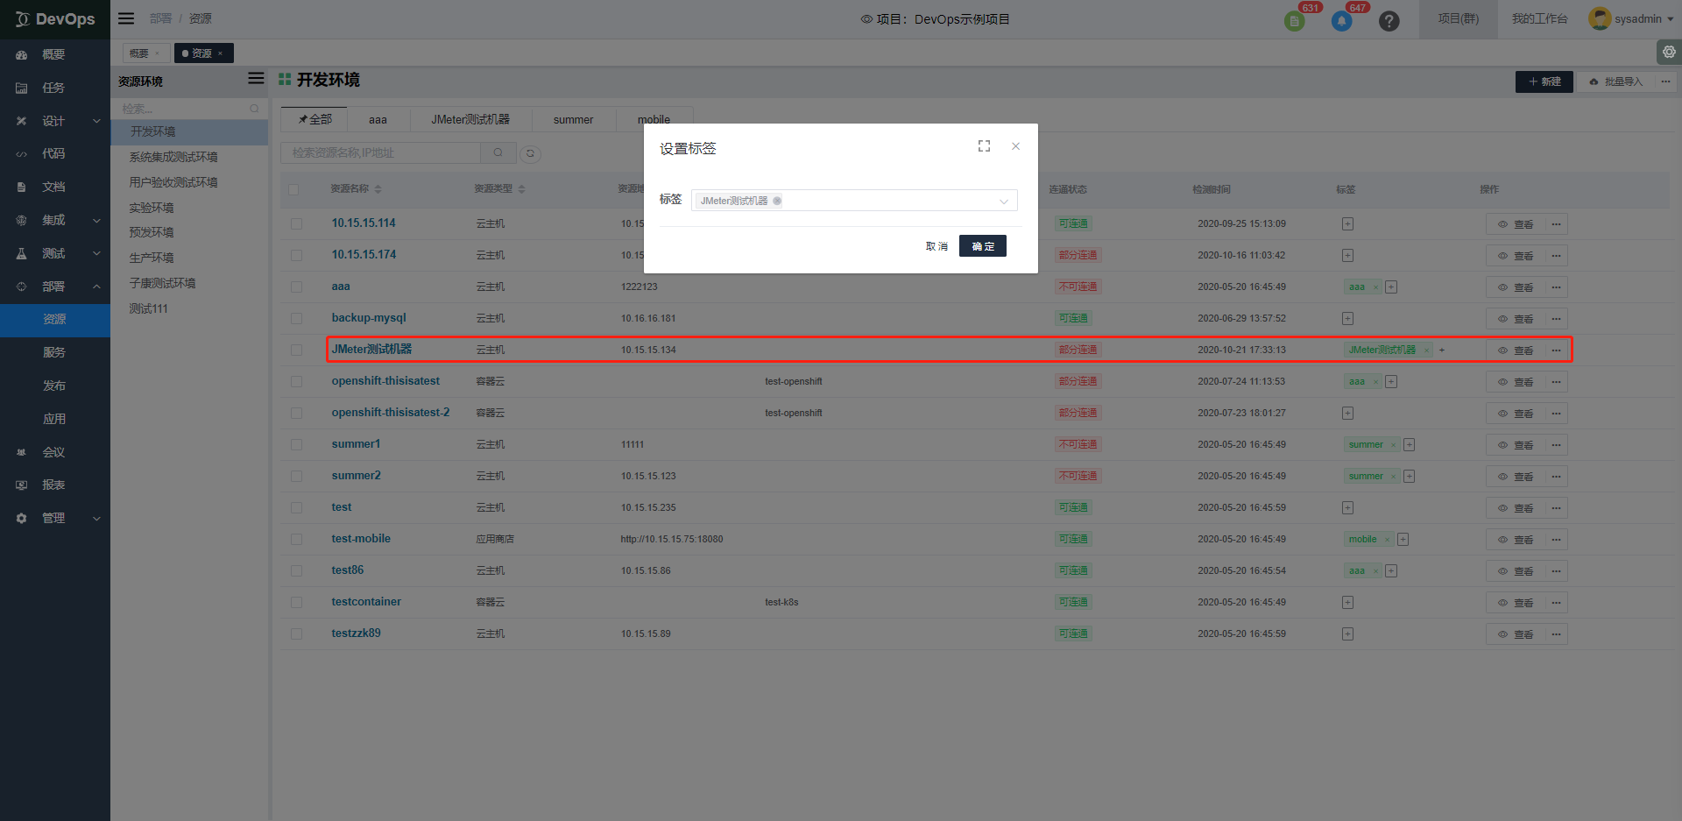Image resolution: width=1682 pixels, height=821 pixels.
Task: Open more actions for JMeter测试机器 row
Action: [1556, 350]
